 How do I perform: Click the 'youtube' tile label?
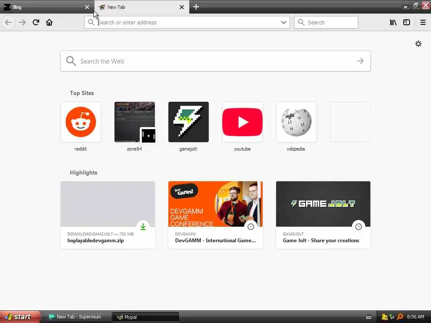[242, 149]
